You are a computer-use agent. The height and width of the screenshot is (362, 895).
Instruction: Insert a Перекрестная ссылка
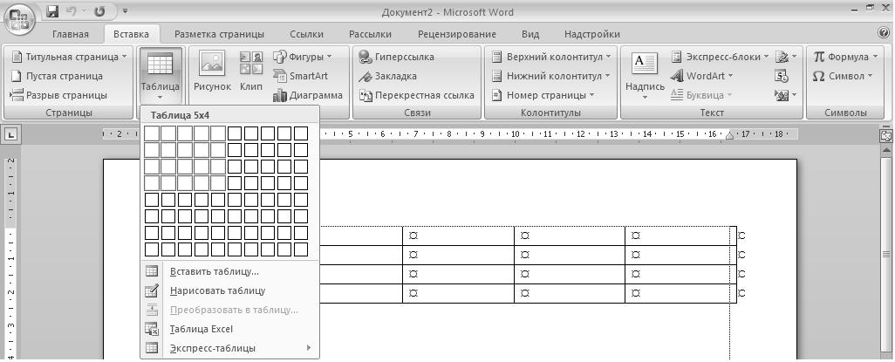[417, 95]
